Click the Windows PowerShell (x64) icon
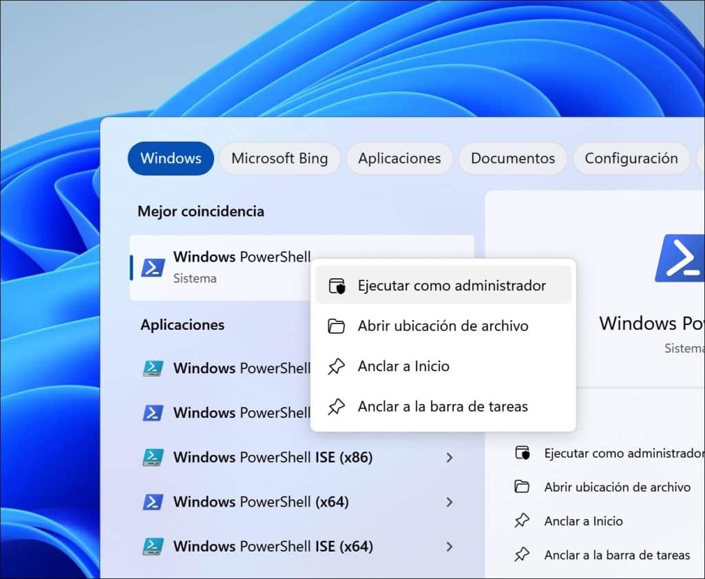705x579 pixels. point(153,502)
